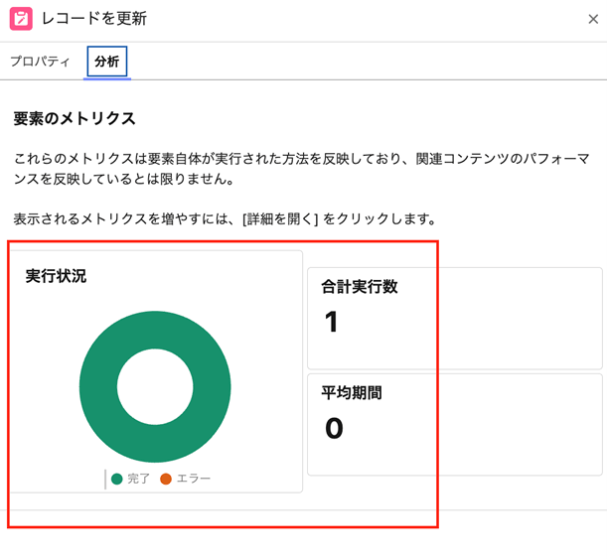Screen dimensions: 607x559
Task: Click the green 完了 legend dot
Action: coord(117,479)
